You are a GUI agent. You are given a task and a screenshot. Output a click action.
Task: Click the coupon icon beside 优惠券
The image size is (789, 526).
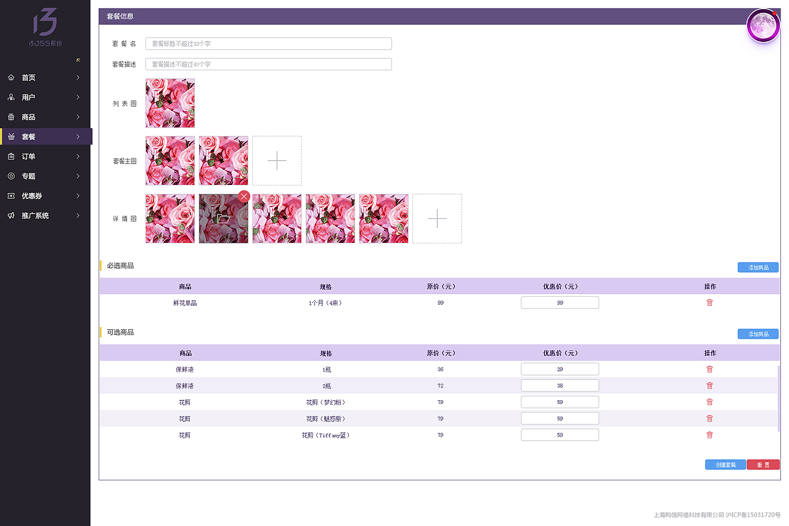point(11,196)
